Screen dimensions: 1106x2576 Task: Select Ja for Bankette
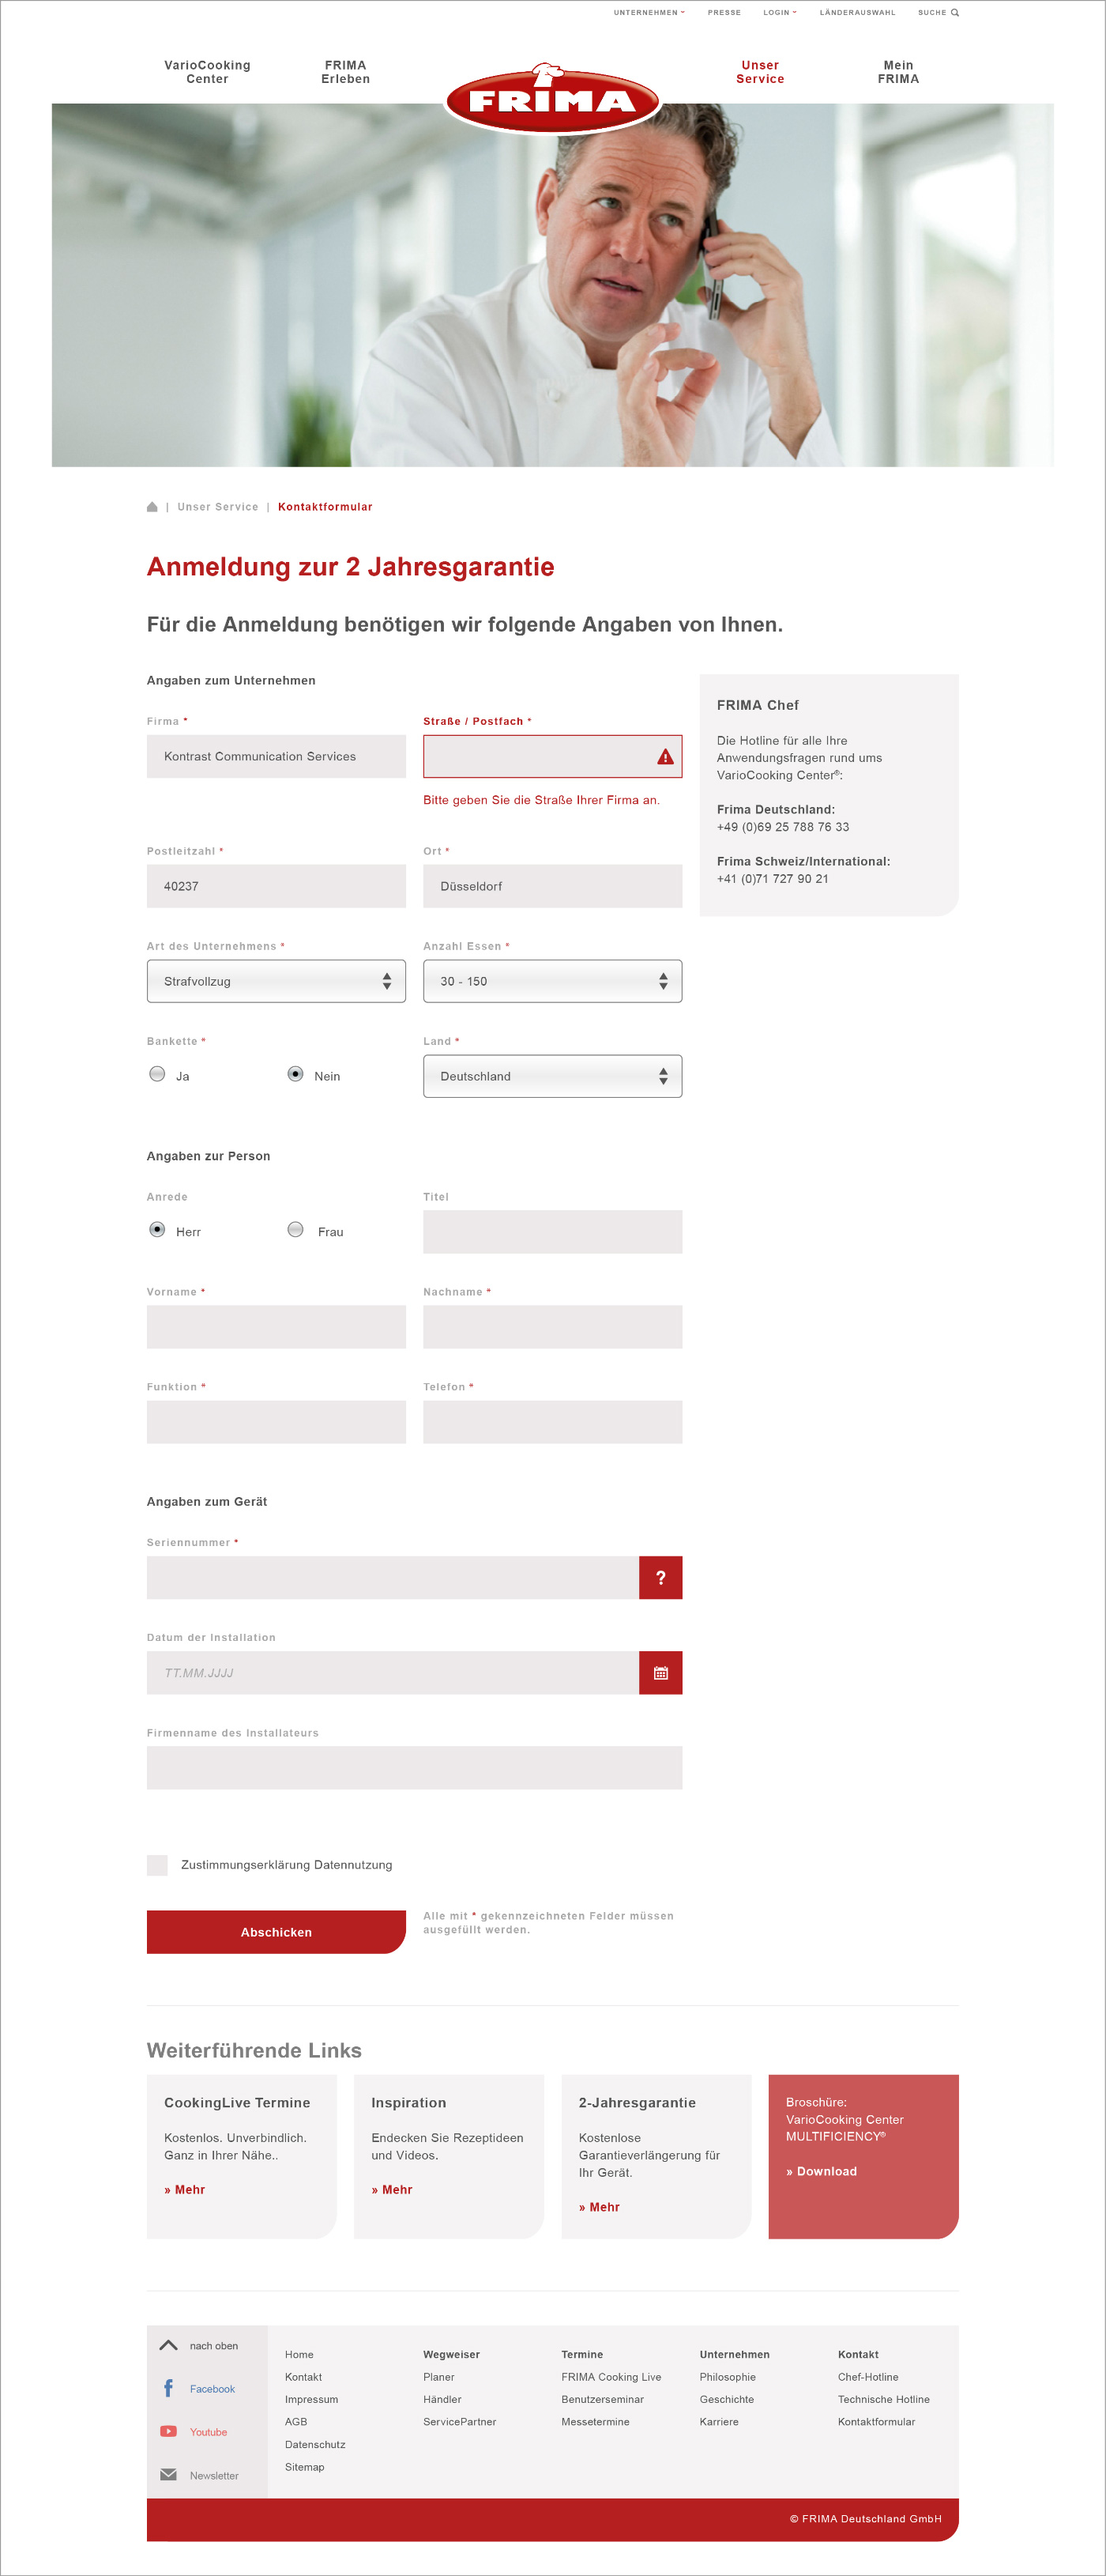coord(157,1074)
